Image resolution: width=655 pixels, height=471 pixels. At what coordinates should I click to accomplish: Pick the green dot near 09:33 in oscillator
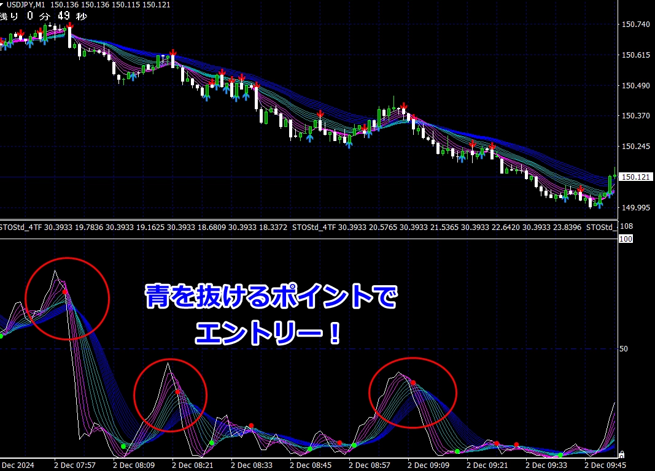click(x=560, y=455)
